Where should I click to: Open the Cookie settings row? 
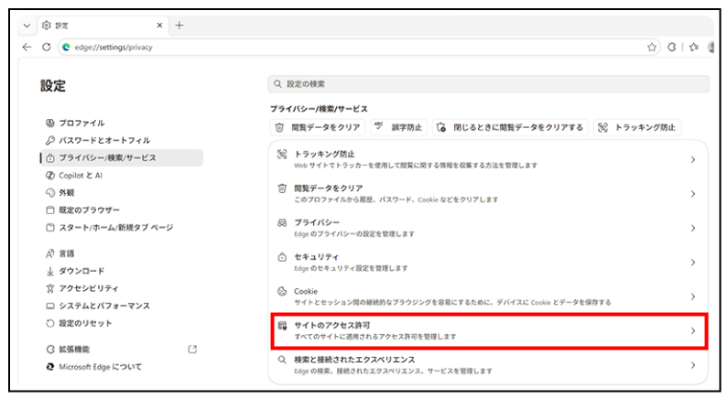(x=488, y=297)
